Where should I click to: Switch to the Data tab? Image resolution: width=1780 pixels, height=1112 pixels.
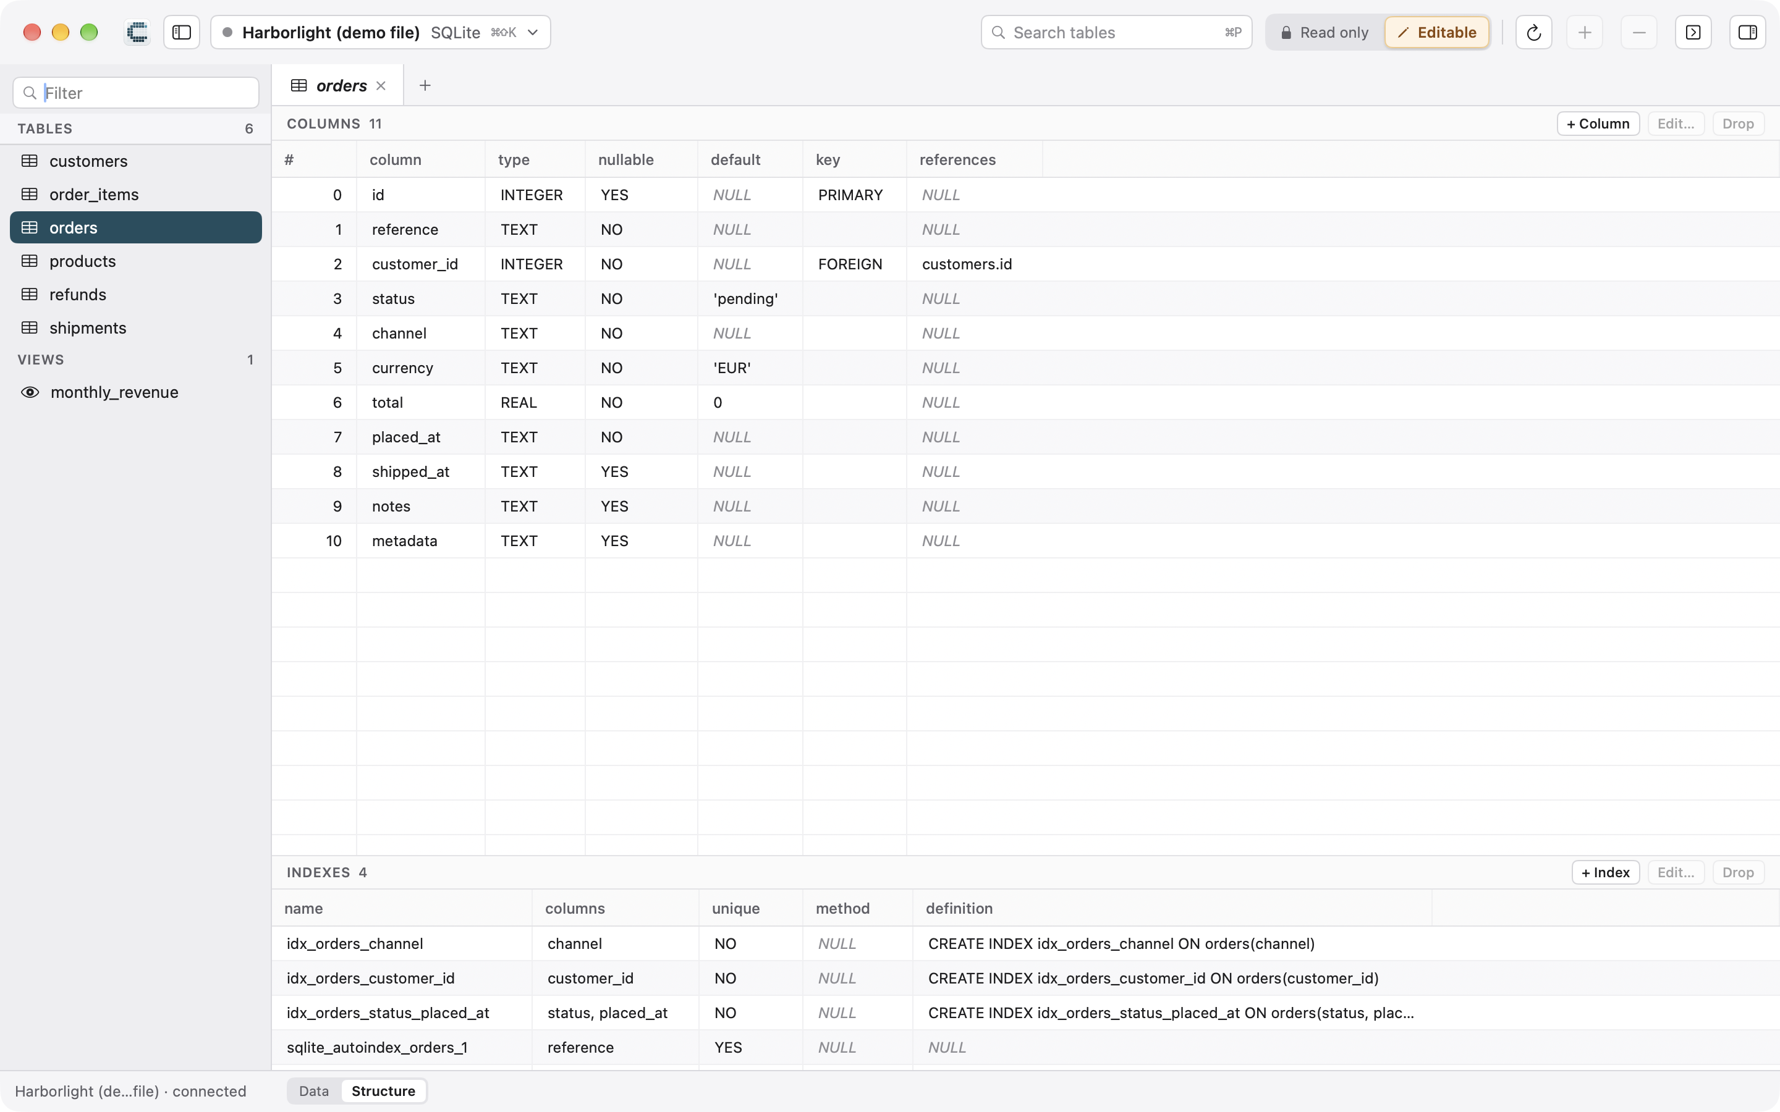[x=314, y=1090]
